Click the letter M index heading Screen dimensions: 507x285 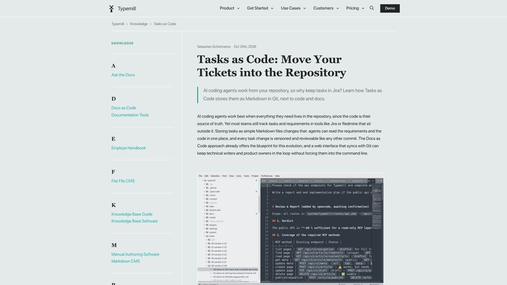point(114,245)
